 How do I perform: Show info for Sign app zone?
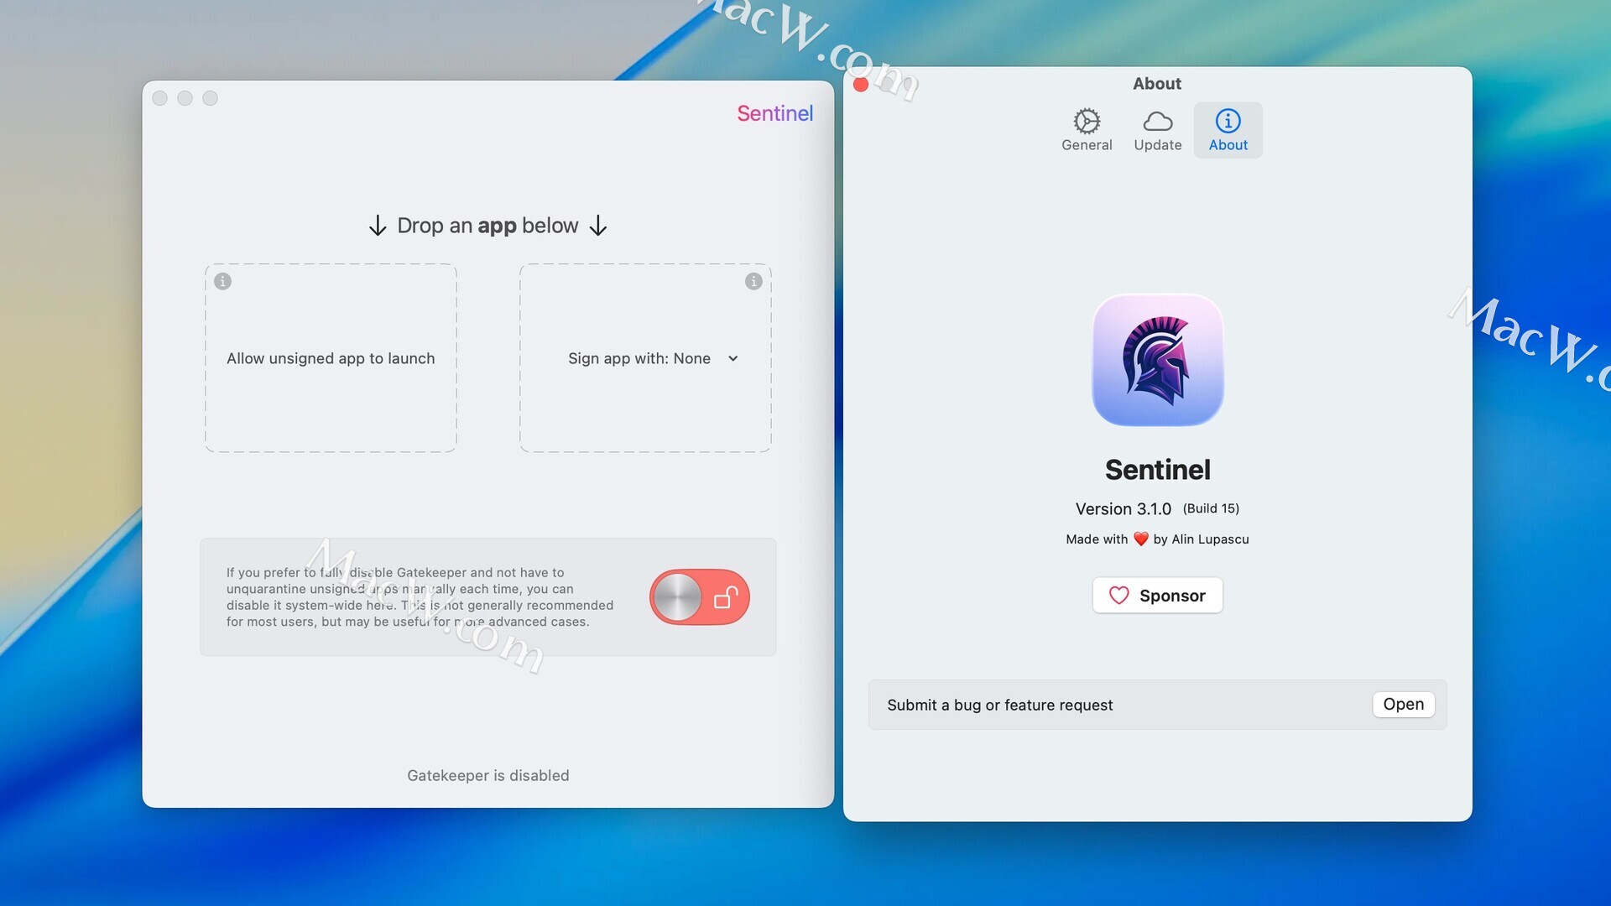[x=753, y=281]
